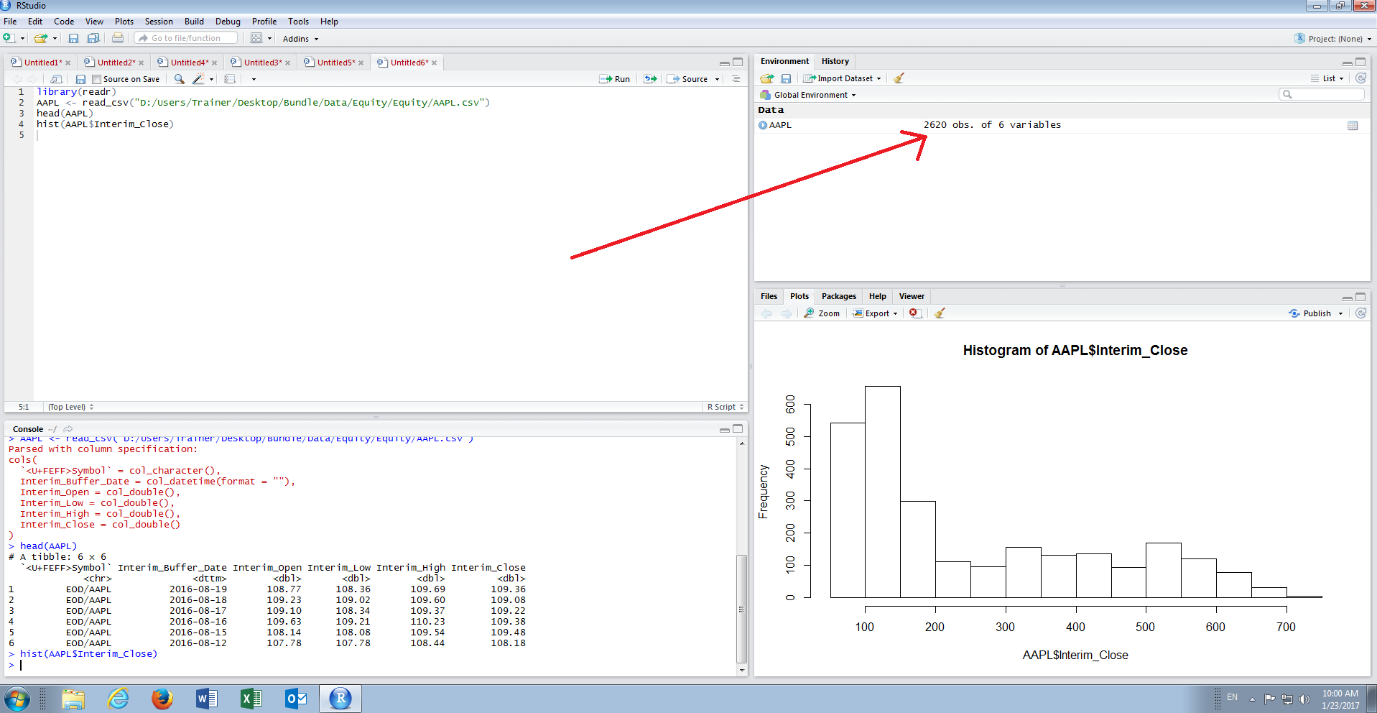This screenshot has width=1377, height=713.
Task: Open Source button dropdown arrow
Action: (717, 80)
